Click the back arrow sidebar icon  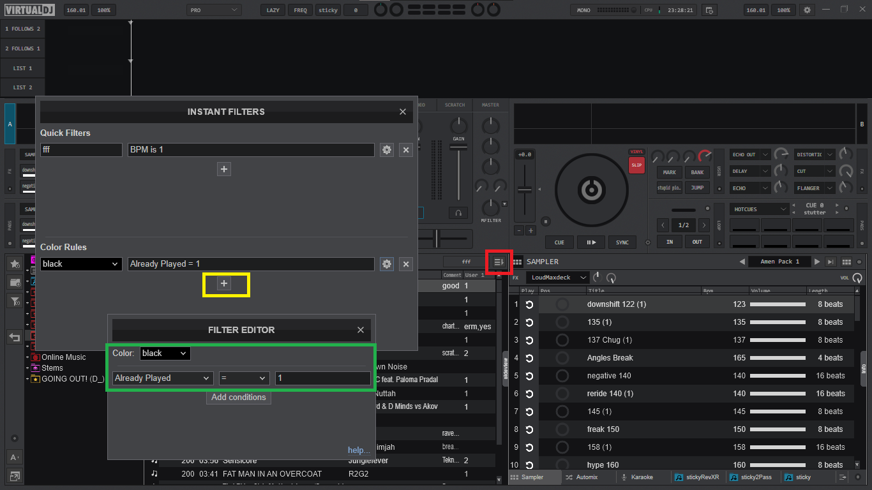[15, 337]
